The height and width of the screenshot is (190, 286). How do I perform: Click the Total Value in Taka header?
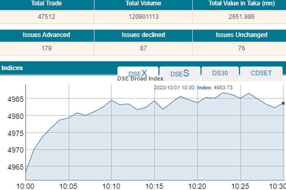pyautogui.click(x=241, y=4)
